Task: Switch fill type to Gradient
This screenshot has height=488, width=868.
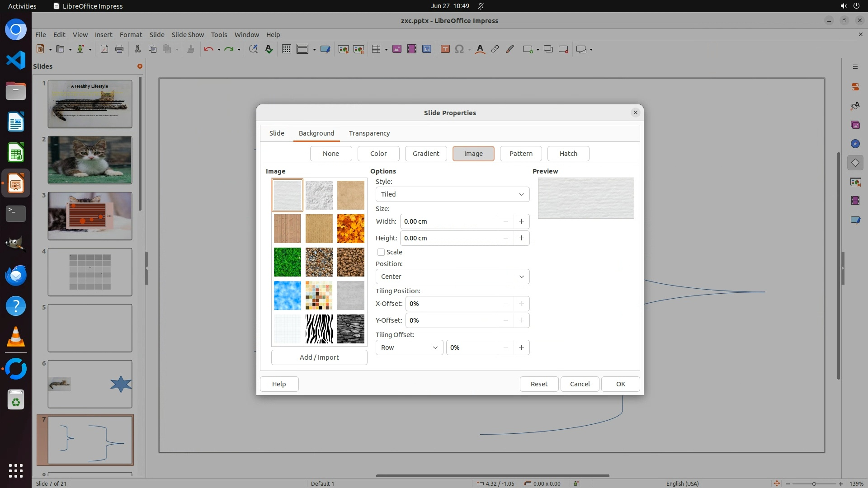Action: tap(425, 154)
